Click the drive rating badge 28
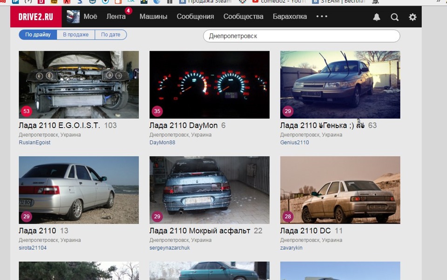The image size is (447, 280). tap(288, 216)
